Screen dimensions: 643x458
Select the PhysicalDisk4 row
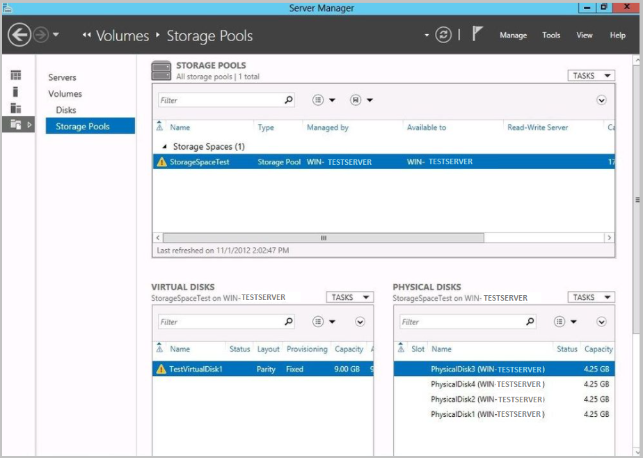487,384
